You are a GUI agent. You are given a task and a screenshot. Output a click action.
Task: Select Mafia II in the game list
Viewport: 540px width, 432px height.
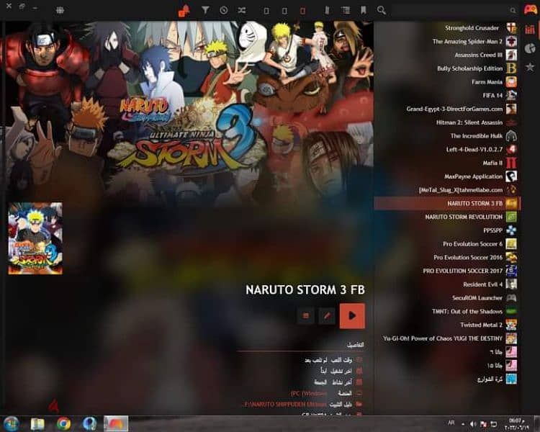(447, 163)
